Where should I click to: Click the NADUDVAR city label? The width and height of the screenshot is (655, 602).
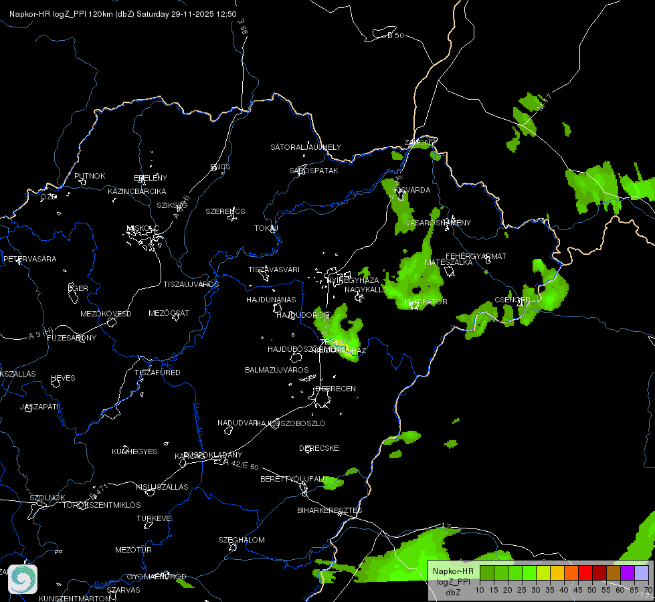click(x=238, y=423)
